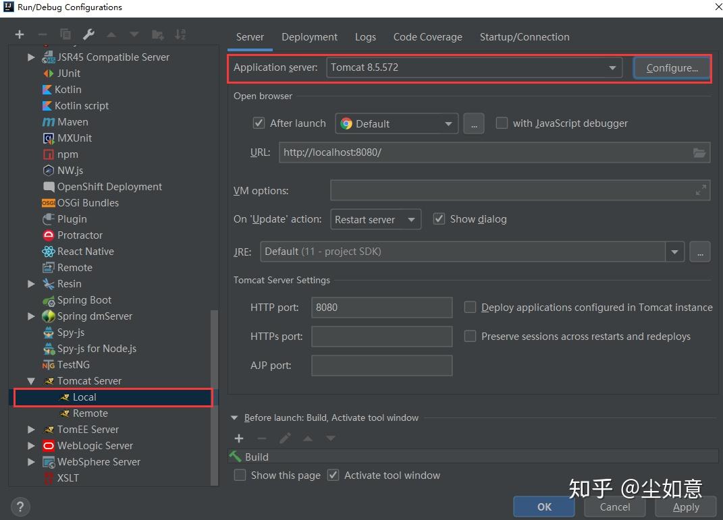Open the Code Coverage tab

click(427, 37)
